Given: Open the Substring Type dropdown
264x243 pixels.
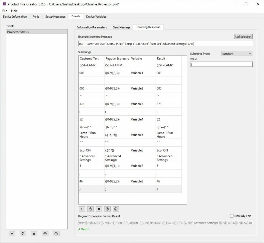Looking at the screenshot, I should click(x=237, y=54).
